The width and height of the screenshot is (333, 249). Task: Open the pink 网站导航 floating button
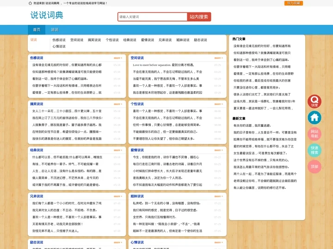click(314, 134)
